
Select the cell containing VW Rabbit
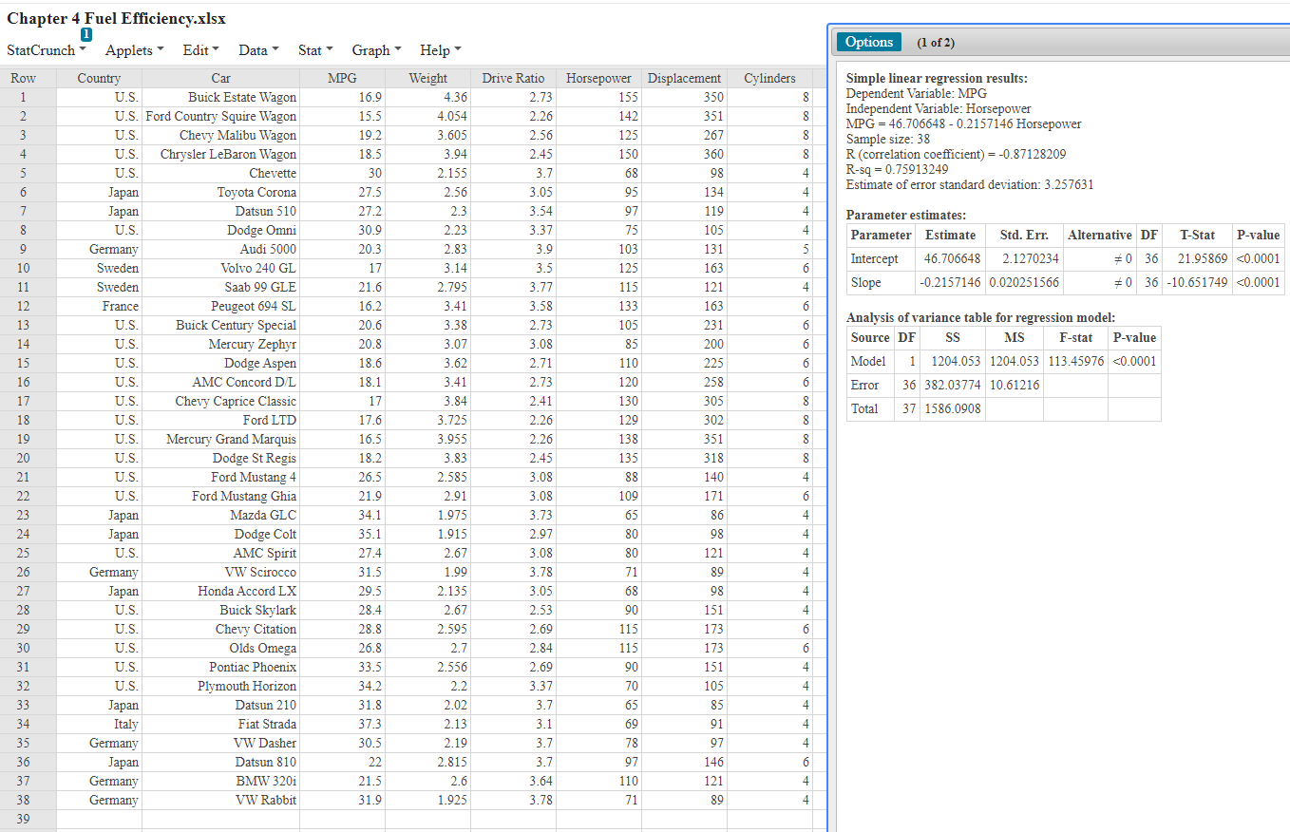pos(220,800)
